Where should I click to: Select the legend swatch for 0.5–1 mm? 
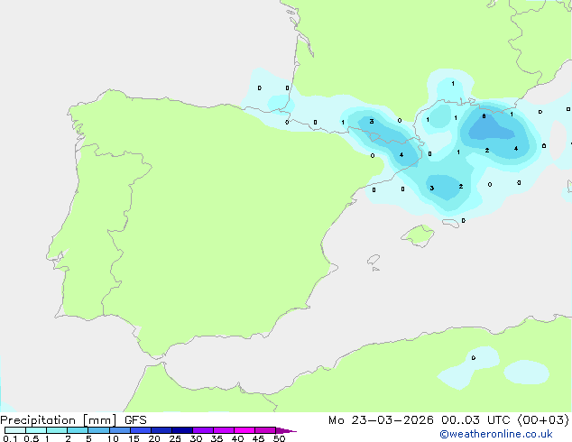click(x=36, y=430)
